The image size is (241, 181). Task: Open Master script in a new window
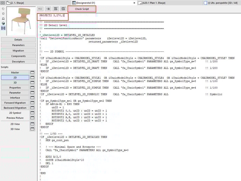click(x=32, y=72)
